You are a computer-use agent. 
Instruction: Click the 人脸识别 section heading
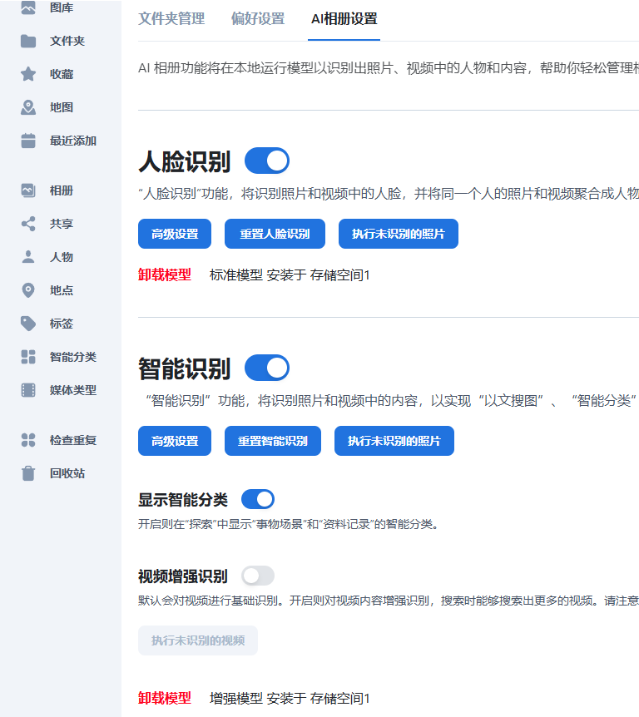185,161
